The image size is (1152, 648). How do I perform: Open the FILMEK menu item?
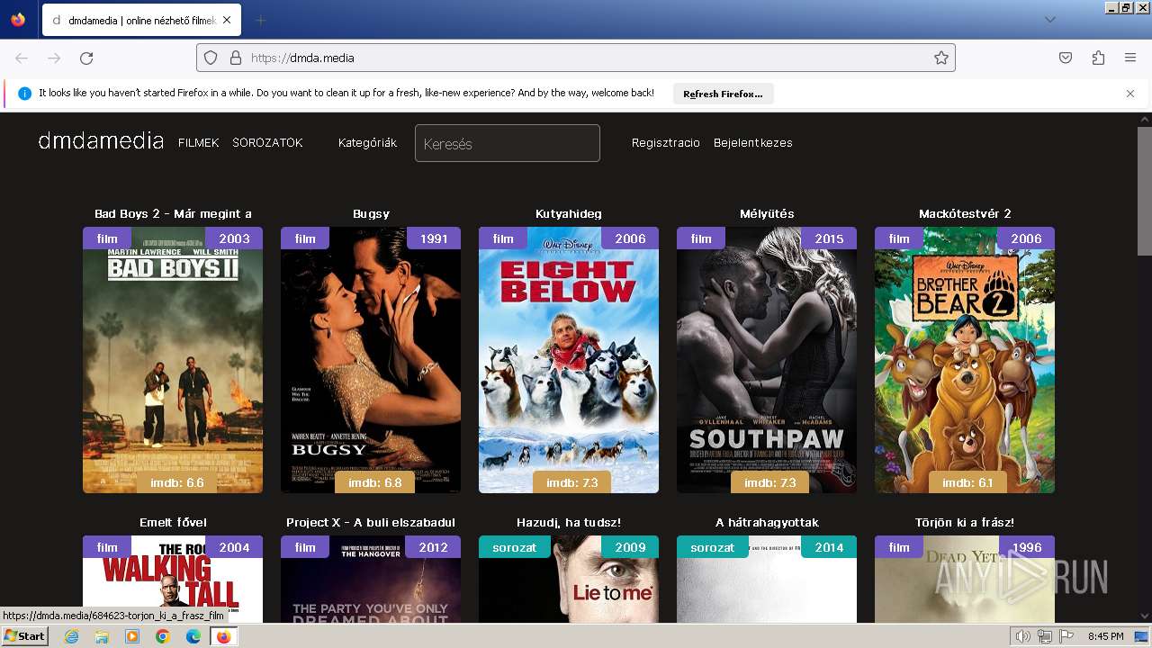click(x=199, y=143)
